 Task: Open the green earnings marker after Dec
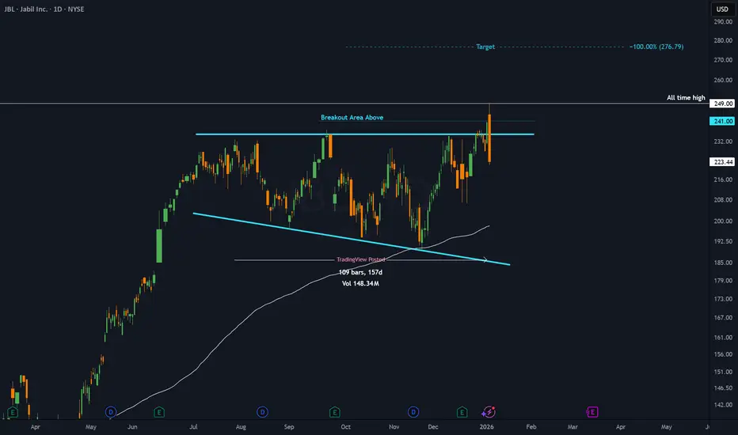coord(462,412)
